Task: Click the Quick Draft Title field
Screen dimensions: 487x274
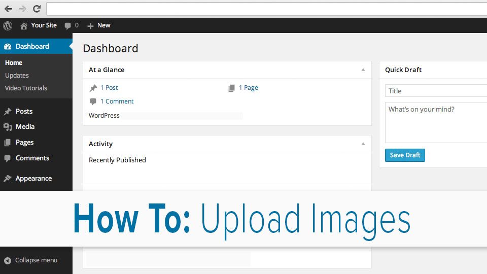Action: pos(436,91)
